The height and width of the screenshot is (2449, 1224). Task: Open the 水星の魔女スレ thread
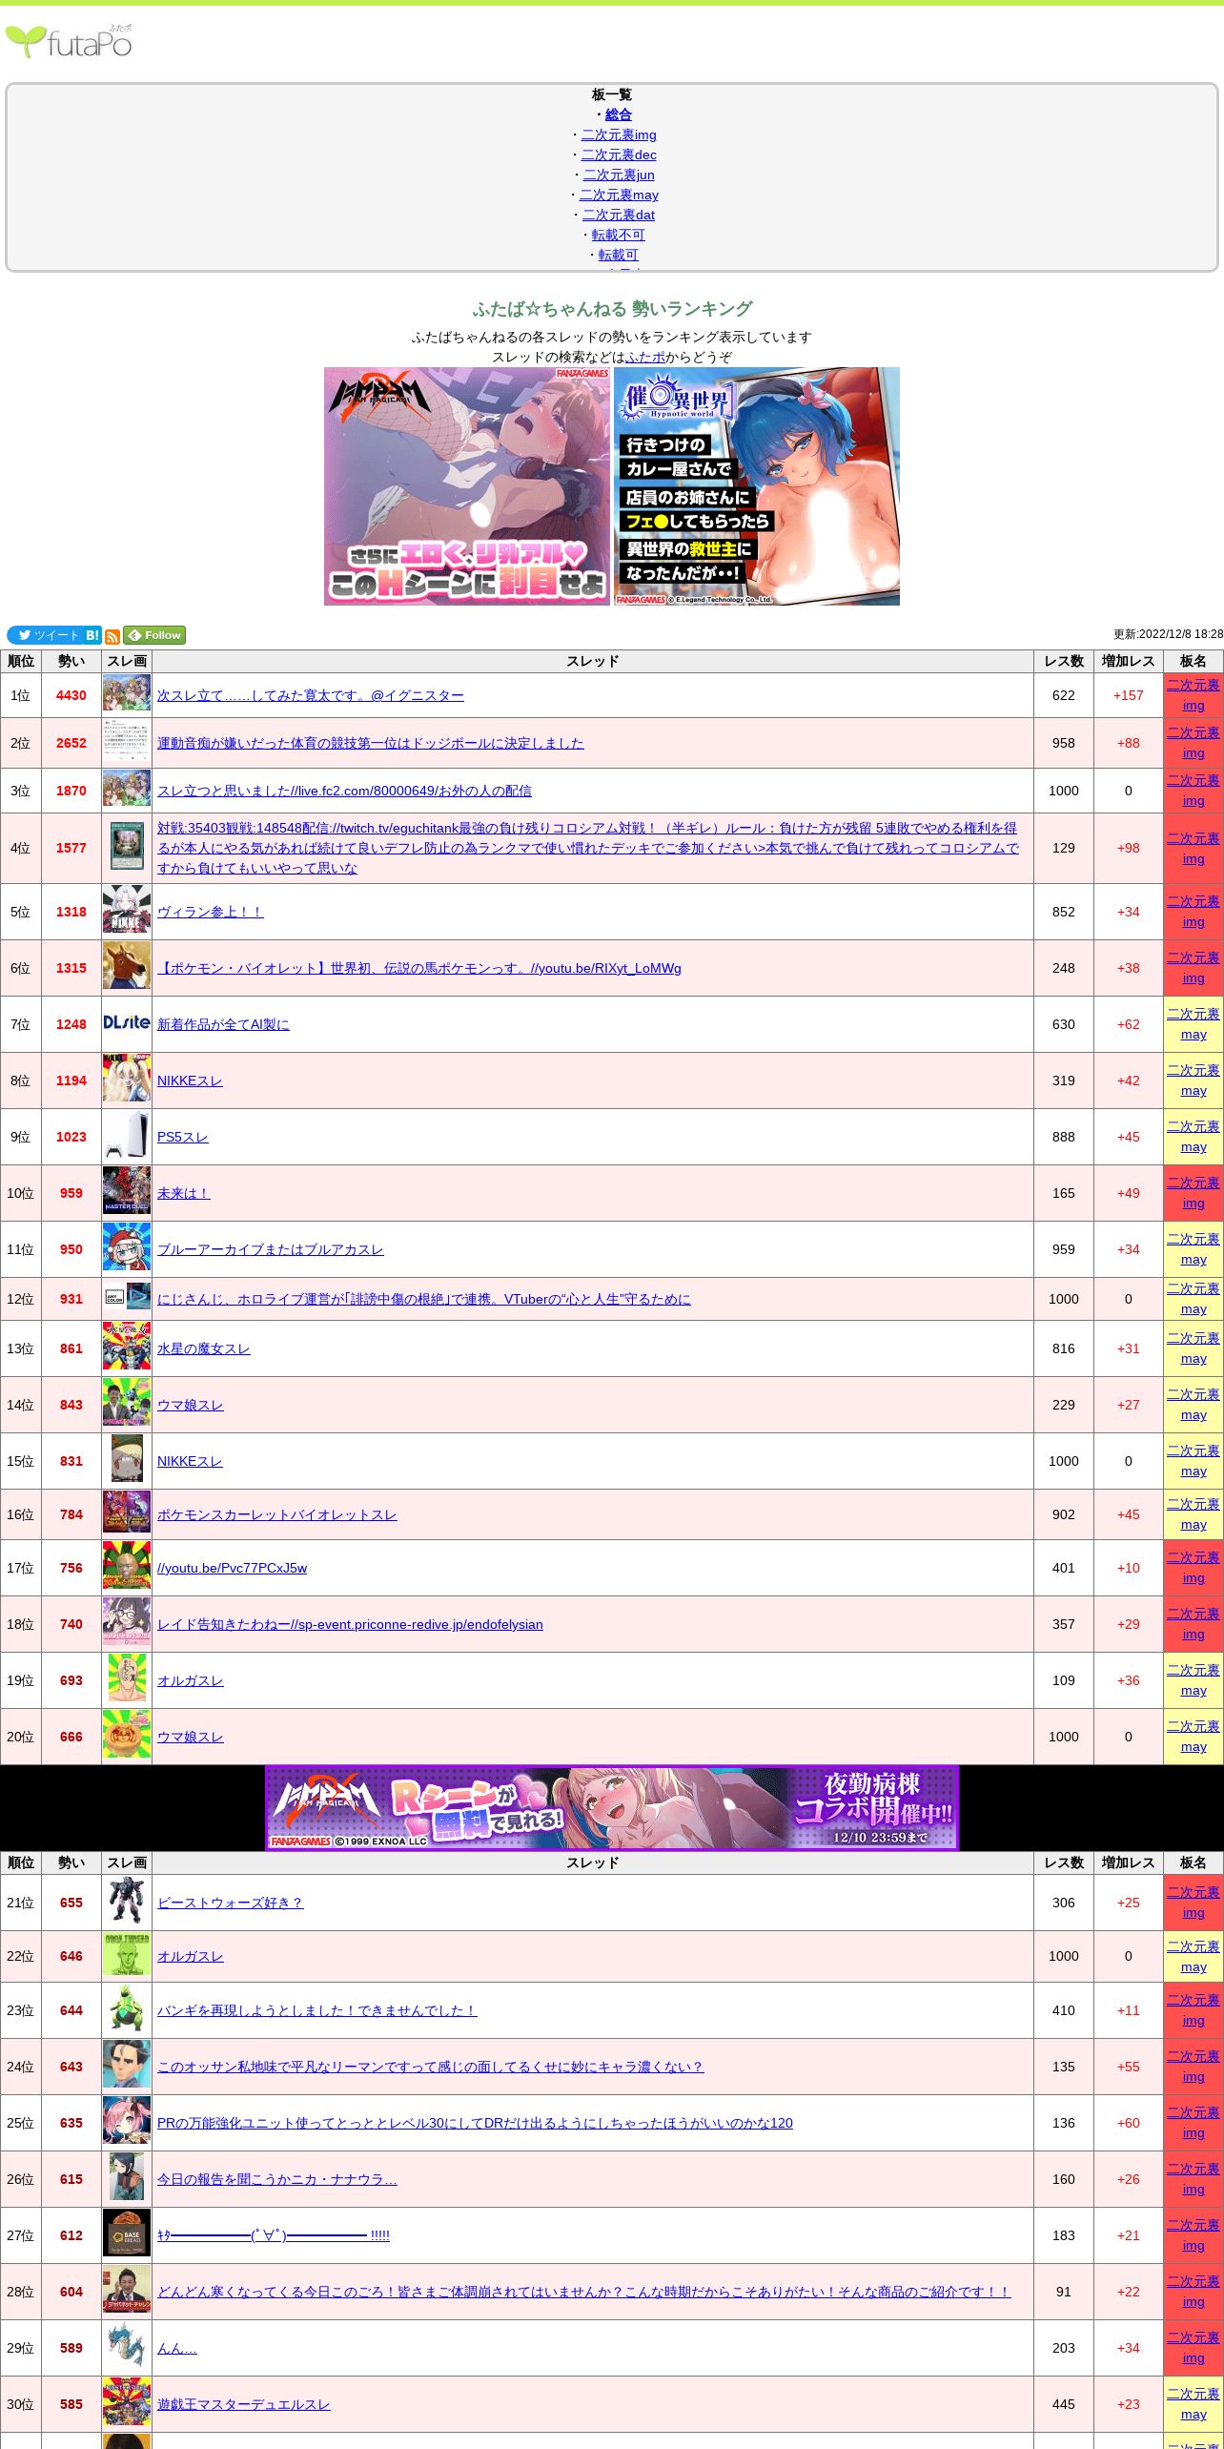click(204, 1348)
